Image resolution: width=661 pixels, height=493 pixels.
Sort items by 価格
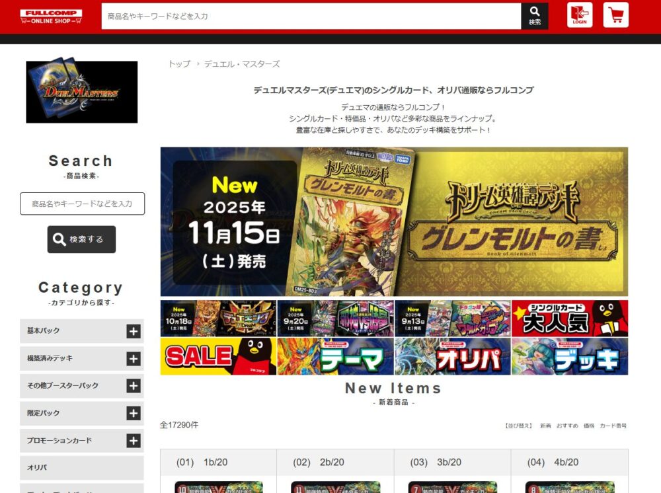click(x=588, y=426)
